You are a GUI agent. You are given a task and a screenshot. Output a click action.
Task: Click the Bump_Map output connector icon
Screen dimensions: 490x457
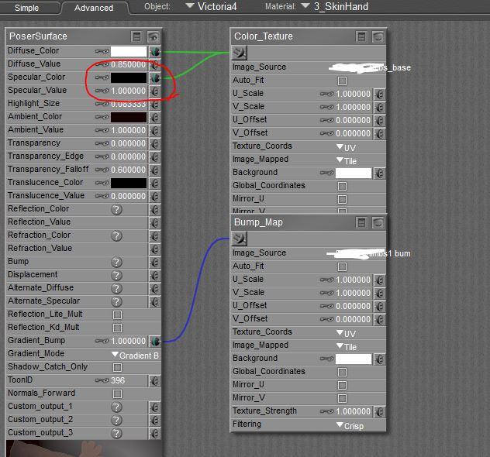pyautogui.click(x=240, y=239)
